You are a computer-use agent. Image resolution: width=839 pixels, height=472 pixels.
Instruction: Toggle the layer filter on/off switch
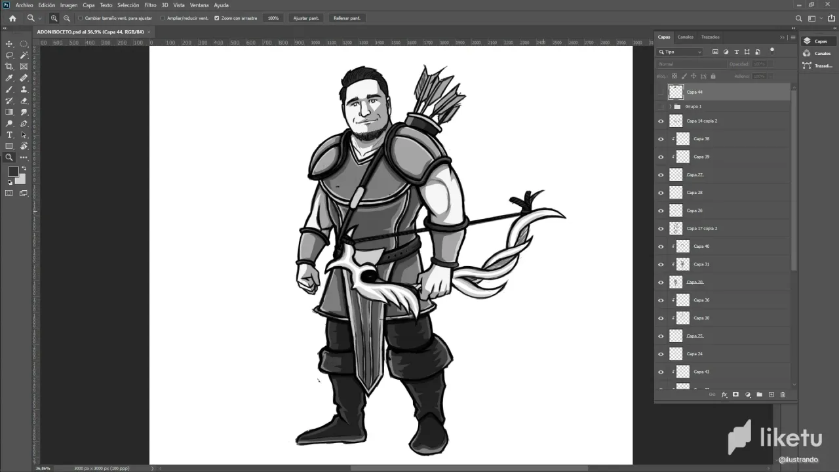tap(772, 50)
